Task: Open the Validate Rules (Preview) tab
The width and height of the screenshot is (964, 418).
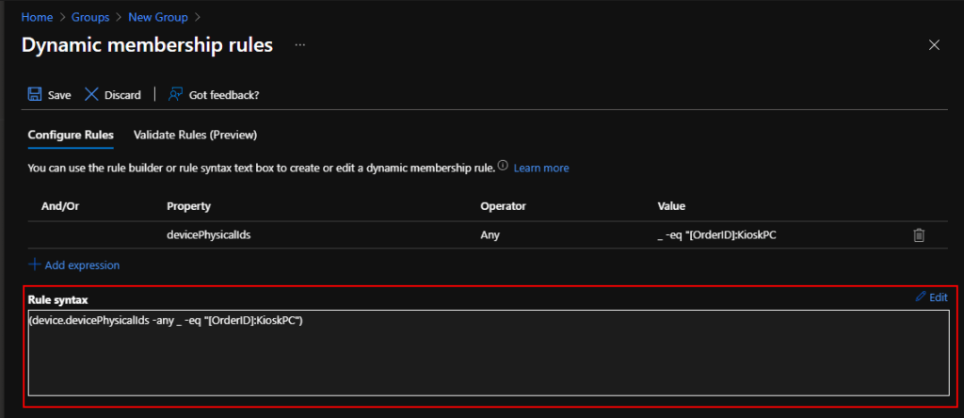Action: click(195, 135)
